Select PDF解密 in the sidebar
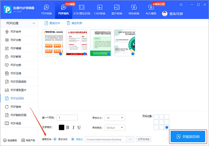 pyautogui.click(x=19, y=57)
